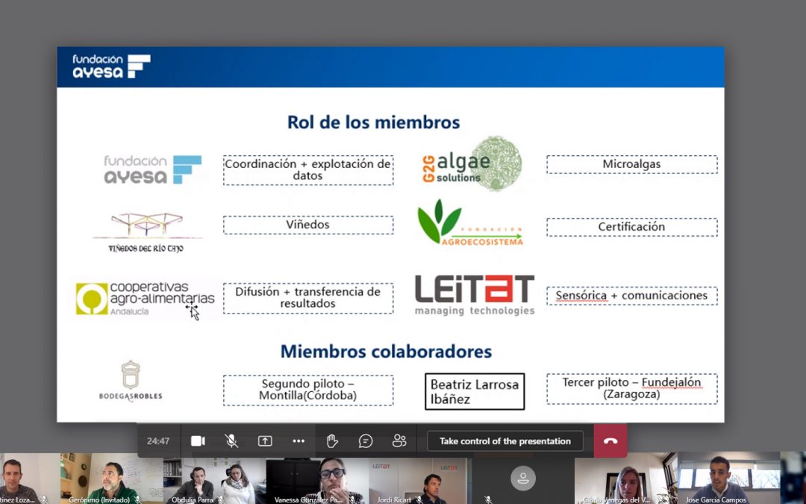Select Jordi Ricart video thumbnail
The width and height of the screenshot is (806, 504).
point(420,479)
